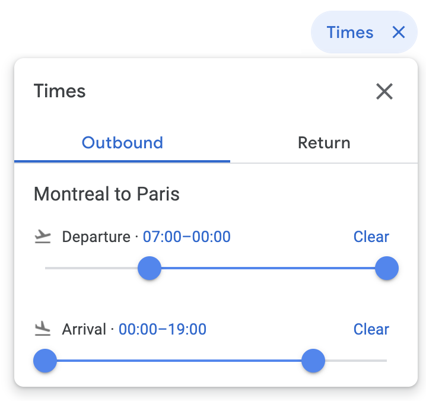
Task: Click the Departure 07:00–00:00 time range text
Action: pyautogui.click(x=187, y=237)
